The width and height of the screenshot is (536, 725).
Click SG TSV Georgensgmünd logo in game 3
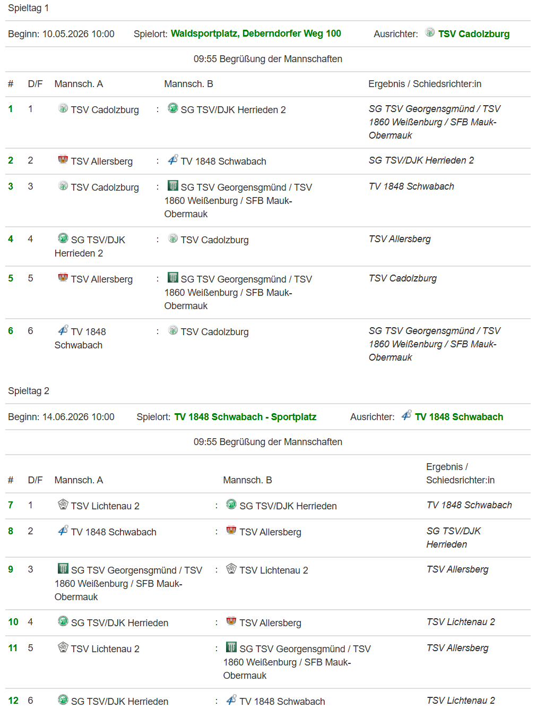[172, 186]
